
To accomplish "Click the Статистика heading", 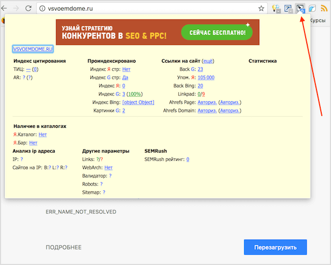I will [262, 61].
